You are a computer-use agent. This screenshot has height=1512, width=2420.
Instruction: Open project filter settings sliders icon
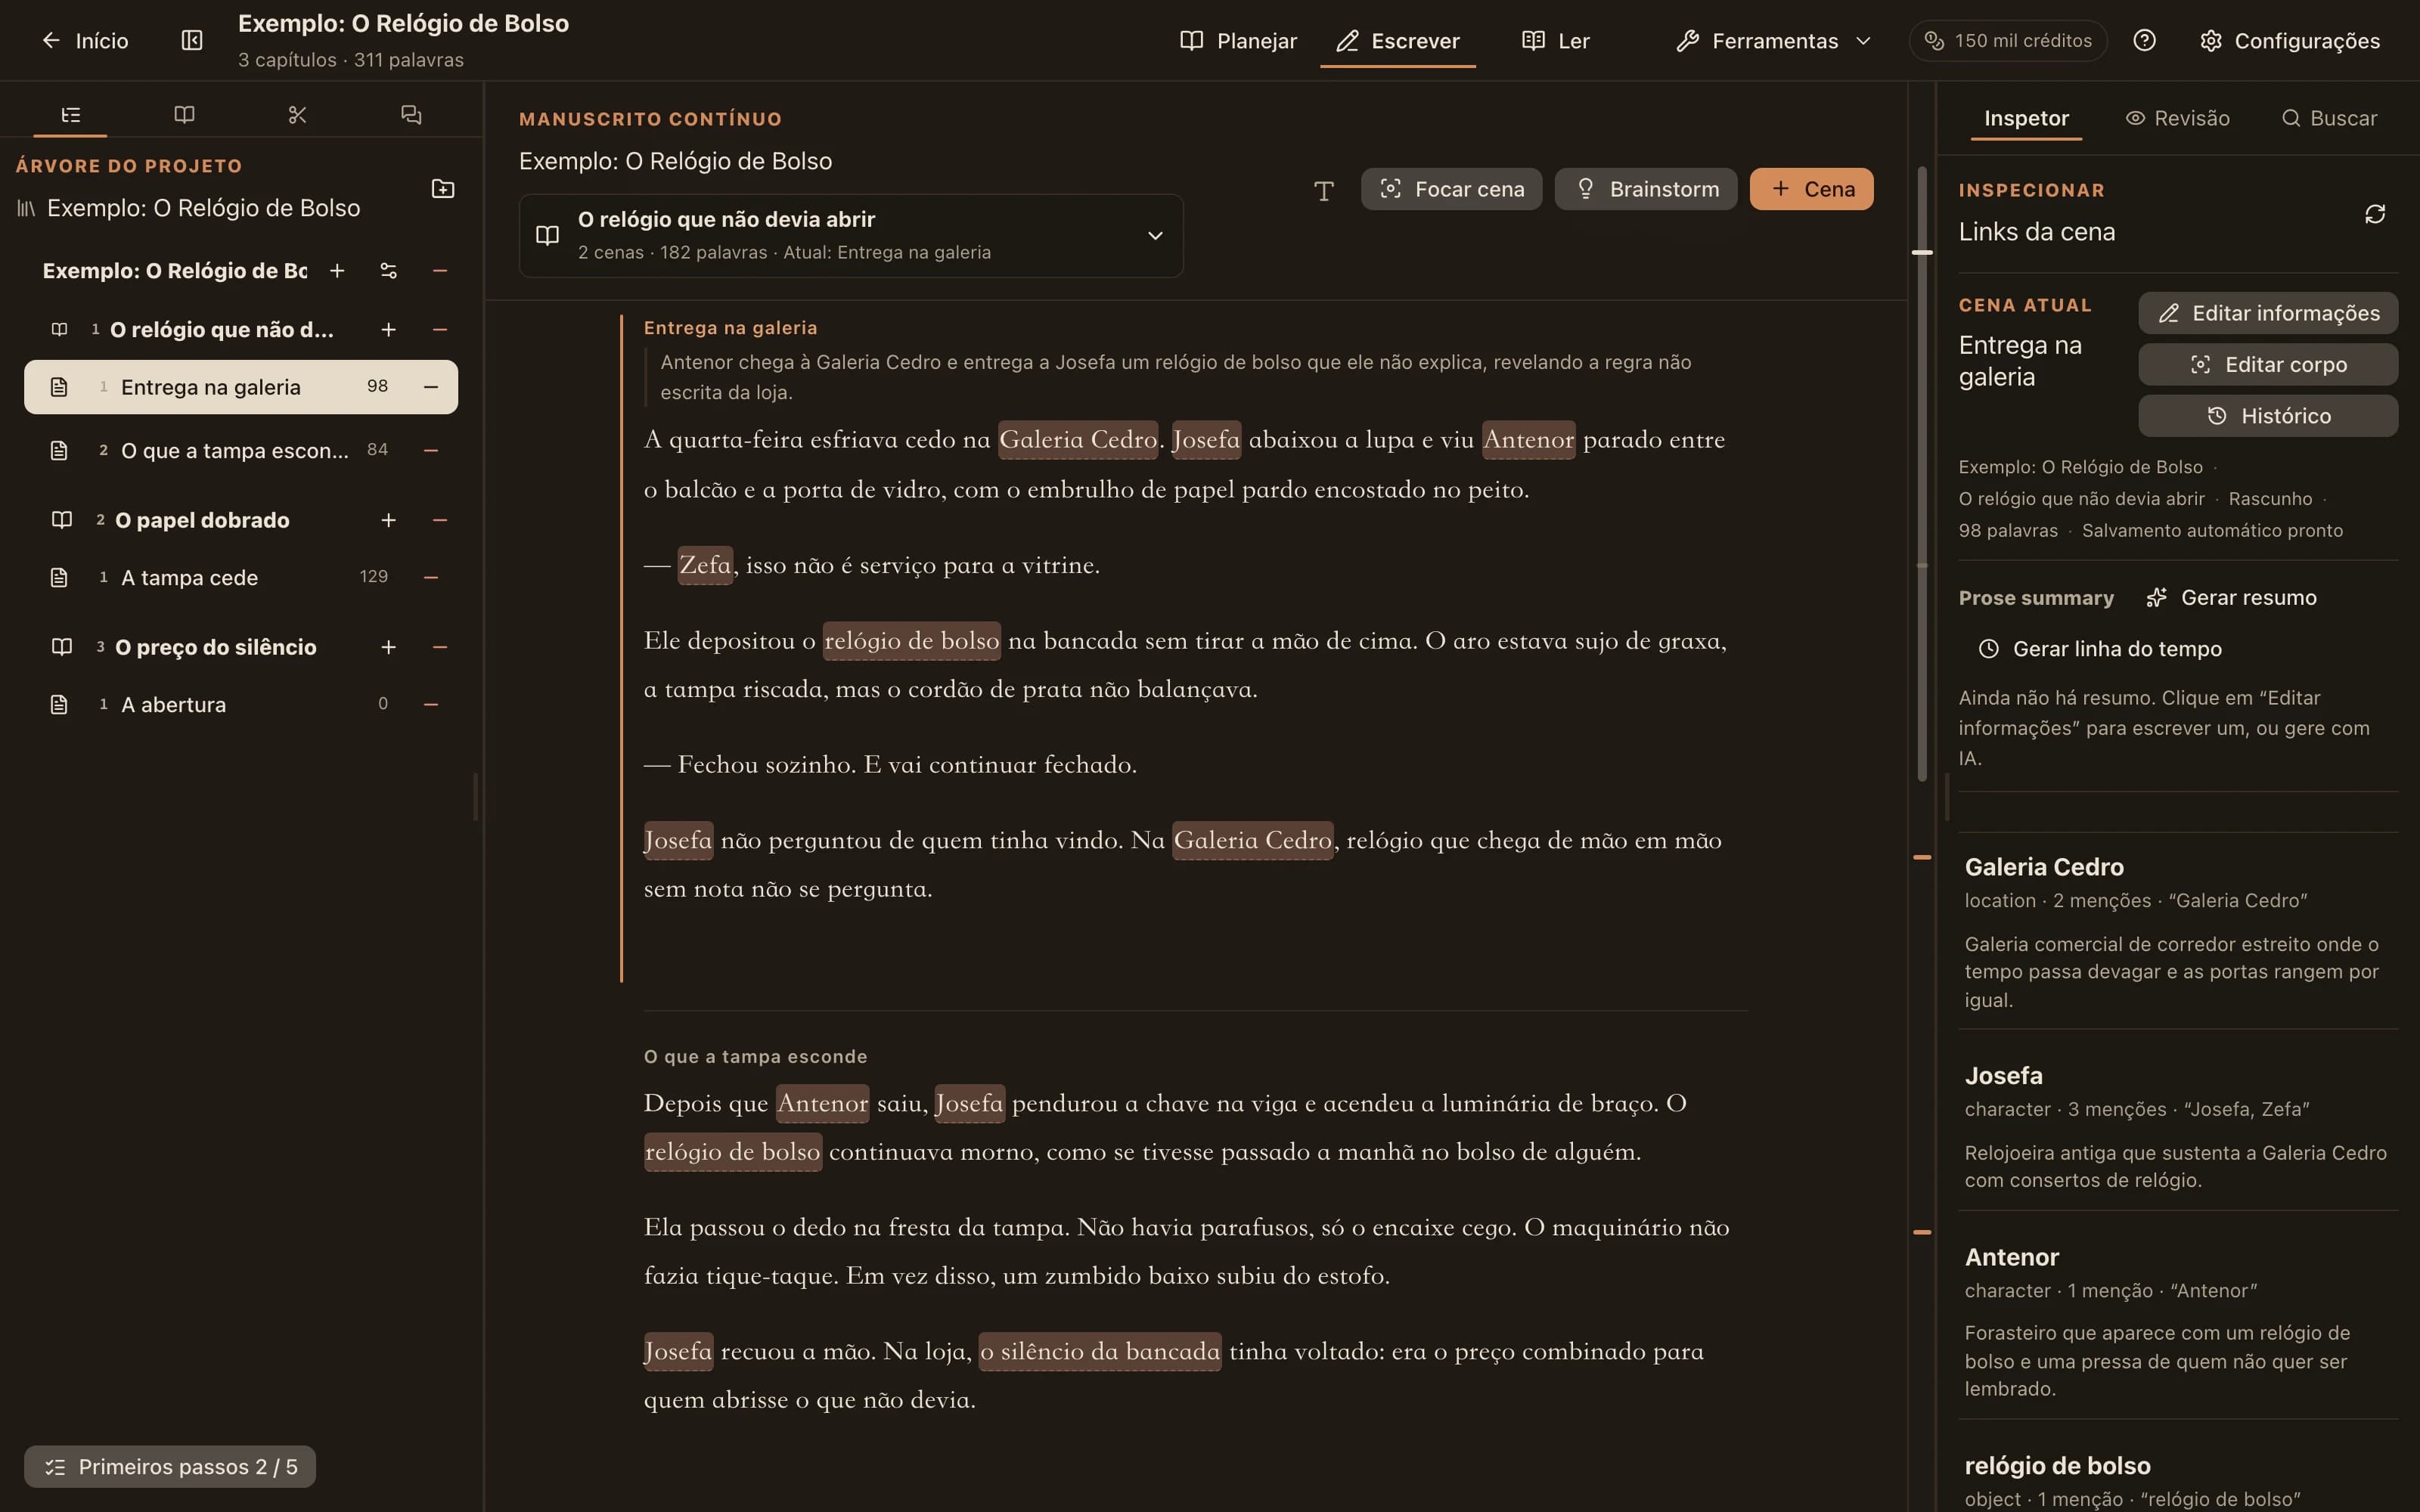pyautogui.click(x=388, y=271)
